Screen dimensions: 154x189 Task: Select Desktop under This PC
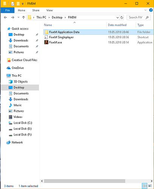click(20, 87)
